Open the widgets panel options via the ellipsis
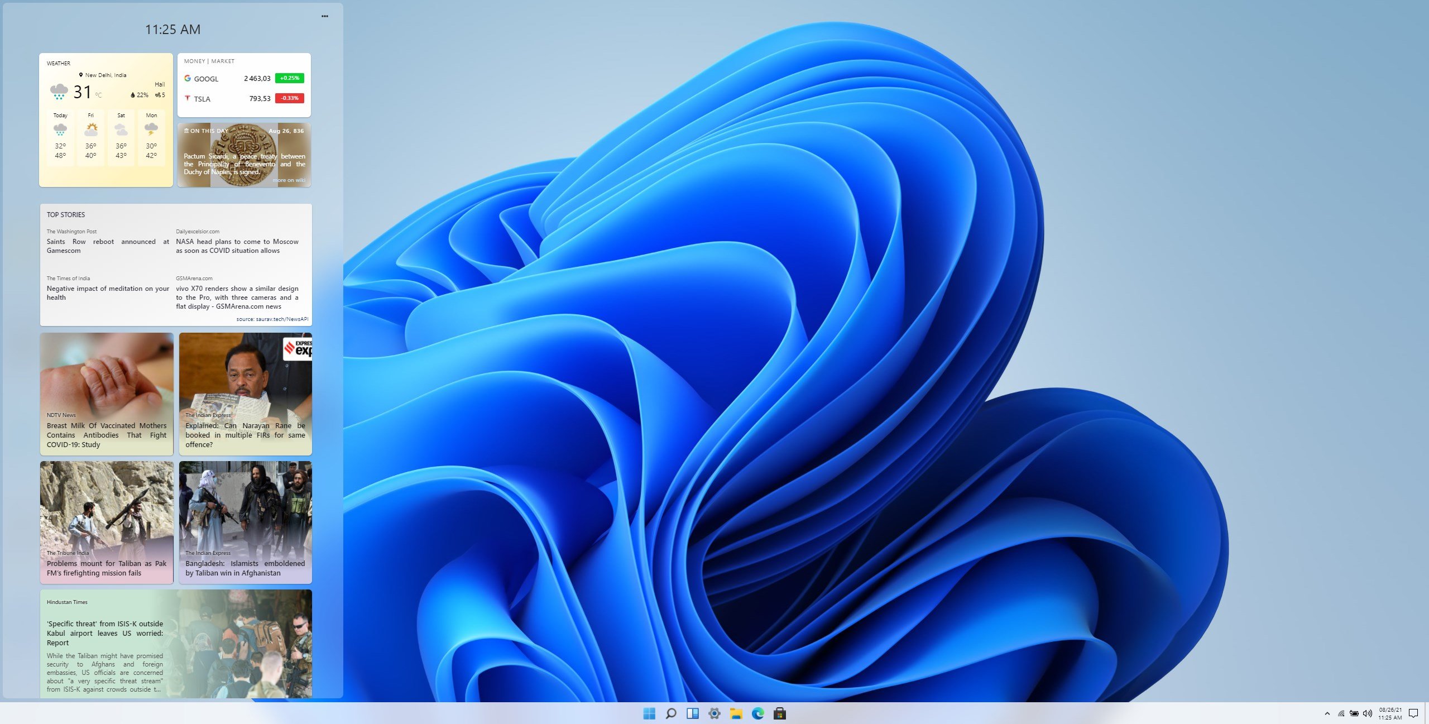This screenshot has width=1429, height=724. [324, 16]
